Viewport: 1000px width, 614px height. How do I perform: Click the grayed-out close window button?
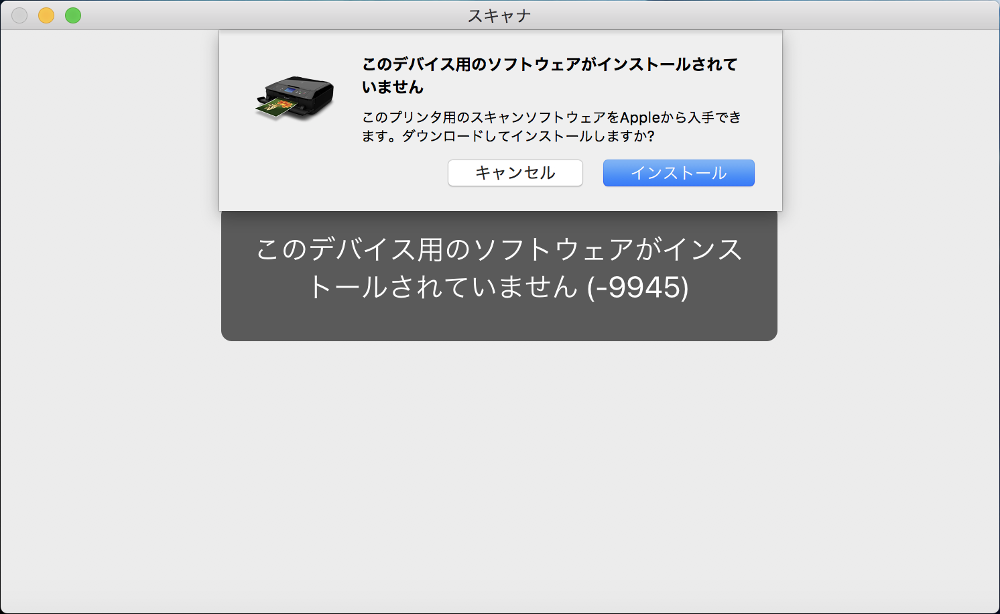(x=19, y=15)
